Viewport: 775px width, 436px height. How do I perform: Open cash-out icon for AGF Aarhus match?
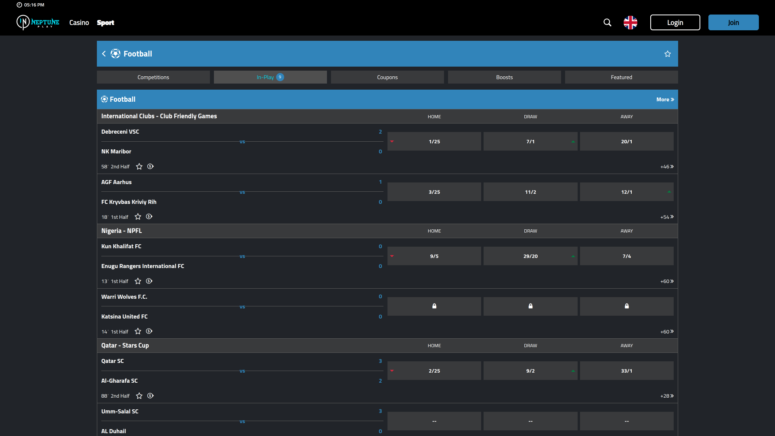(149, 217)
